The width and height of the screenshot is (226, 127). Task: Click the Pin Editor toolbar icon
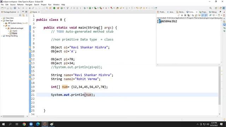(x=156, y=8)
